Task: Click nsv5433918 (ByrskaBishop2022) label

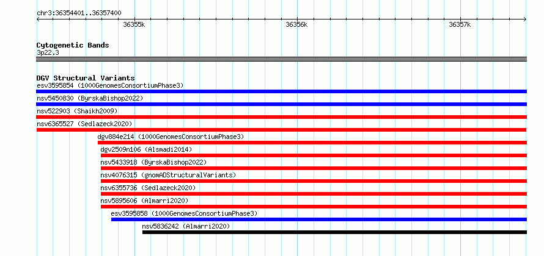Action: tap(153, 162)
